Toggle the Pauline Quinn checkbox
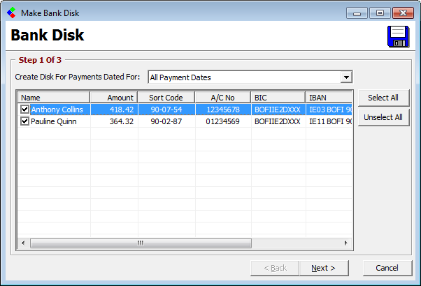The image size is (421, 286). point(25,121)
